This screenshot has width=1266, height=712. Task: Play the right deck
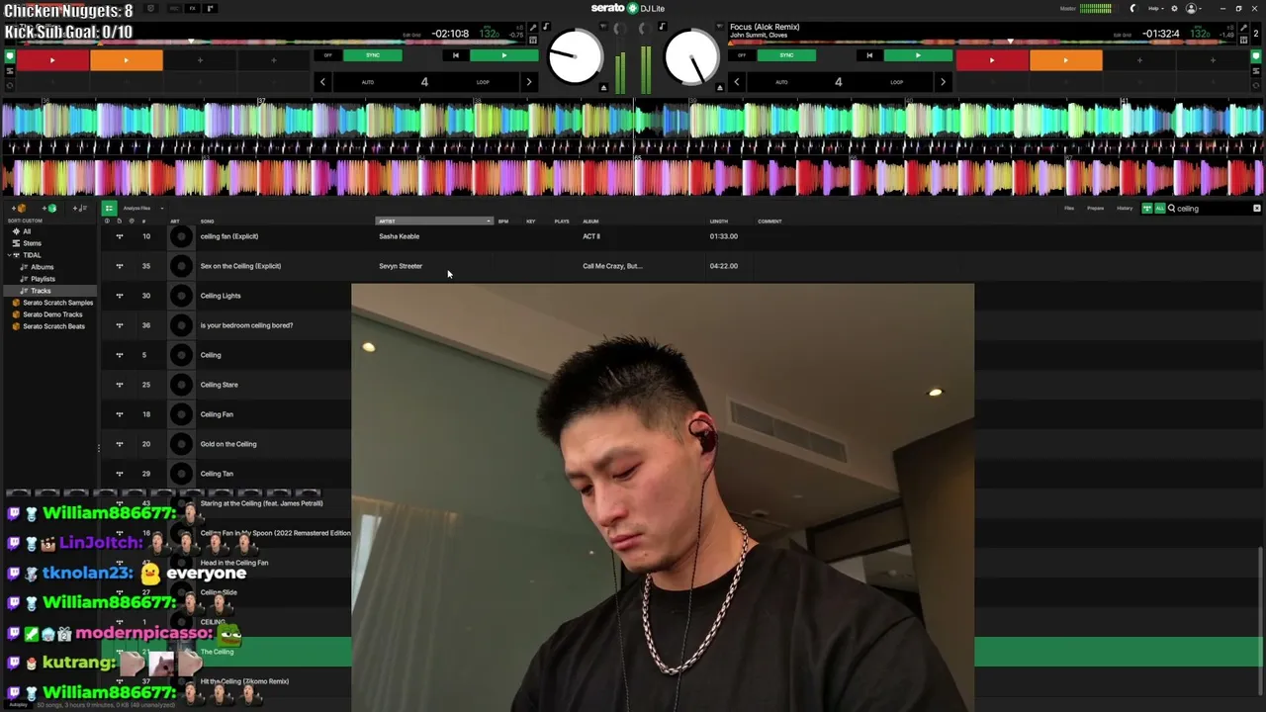coord(917,55)
